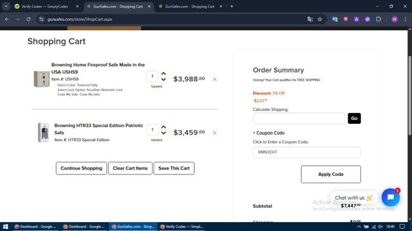This screenshot has height=231, width=412.
Task: Open the Chrome three-dot menu
Action: click(x=406, y=19)
